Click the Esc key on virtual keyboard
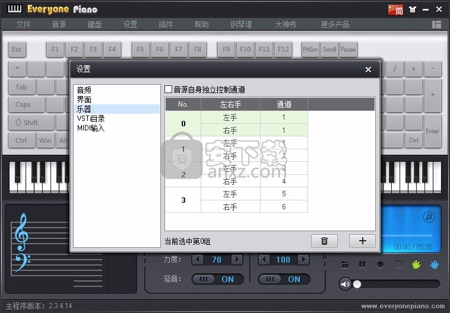Viewport: 450px width, 313px height. click(x=17, y=49)
